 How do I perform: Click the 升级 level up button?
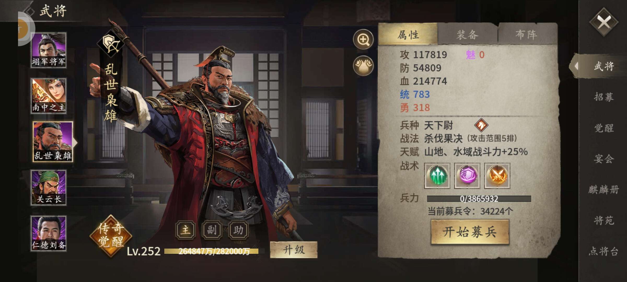pyautogui.click(x=294, y=250)
